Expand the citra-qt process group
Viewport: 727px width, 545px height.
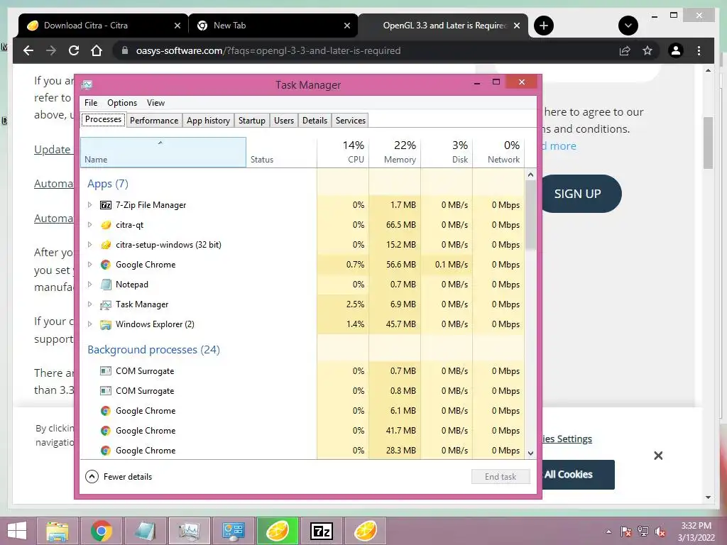pyautogui.click(x=90, y=225)
